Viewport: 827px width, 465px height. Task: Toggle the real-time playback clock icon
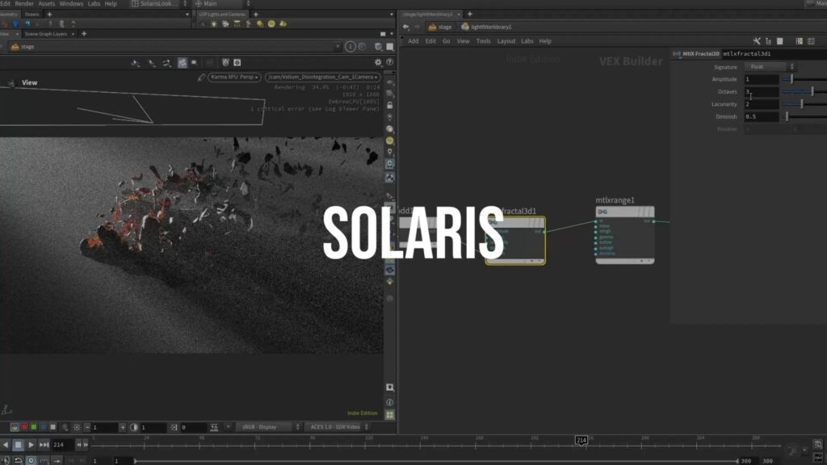point(31,460)
